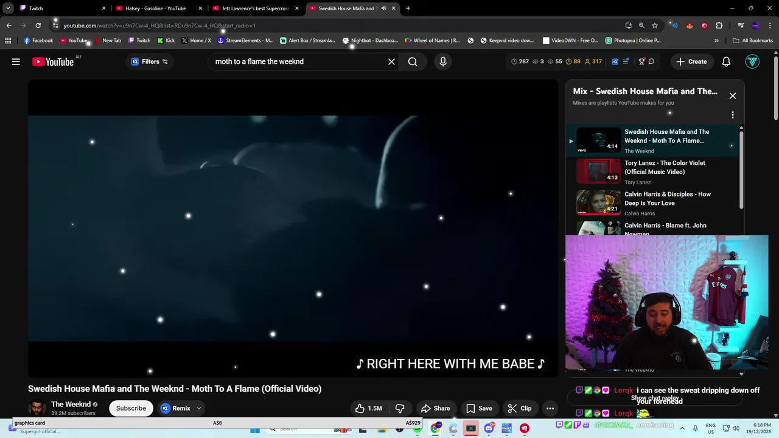
Task: Play Tory Lanez The Color Violet
Action: pyautogui.click(x=652, y=172)
